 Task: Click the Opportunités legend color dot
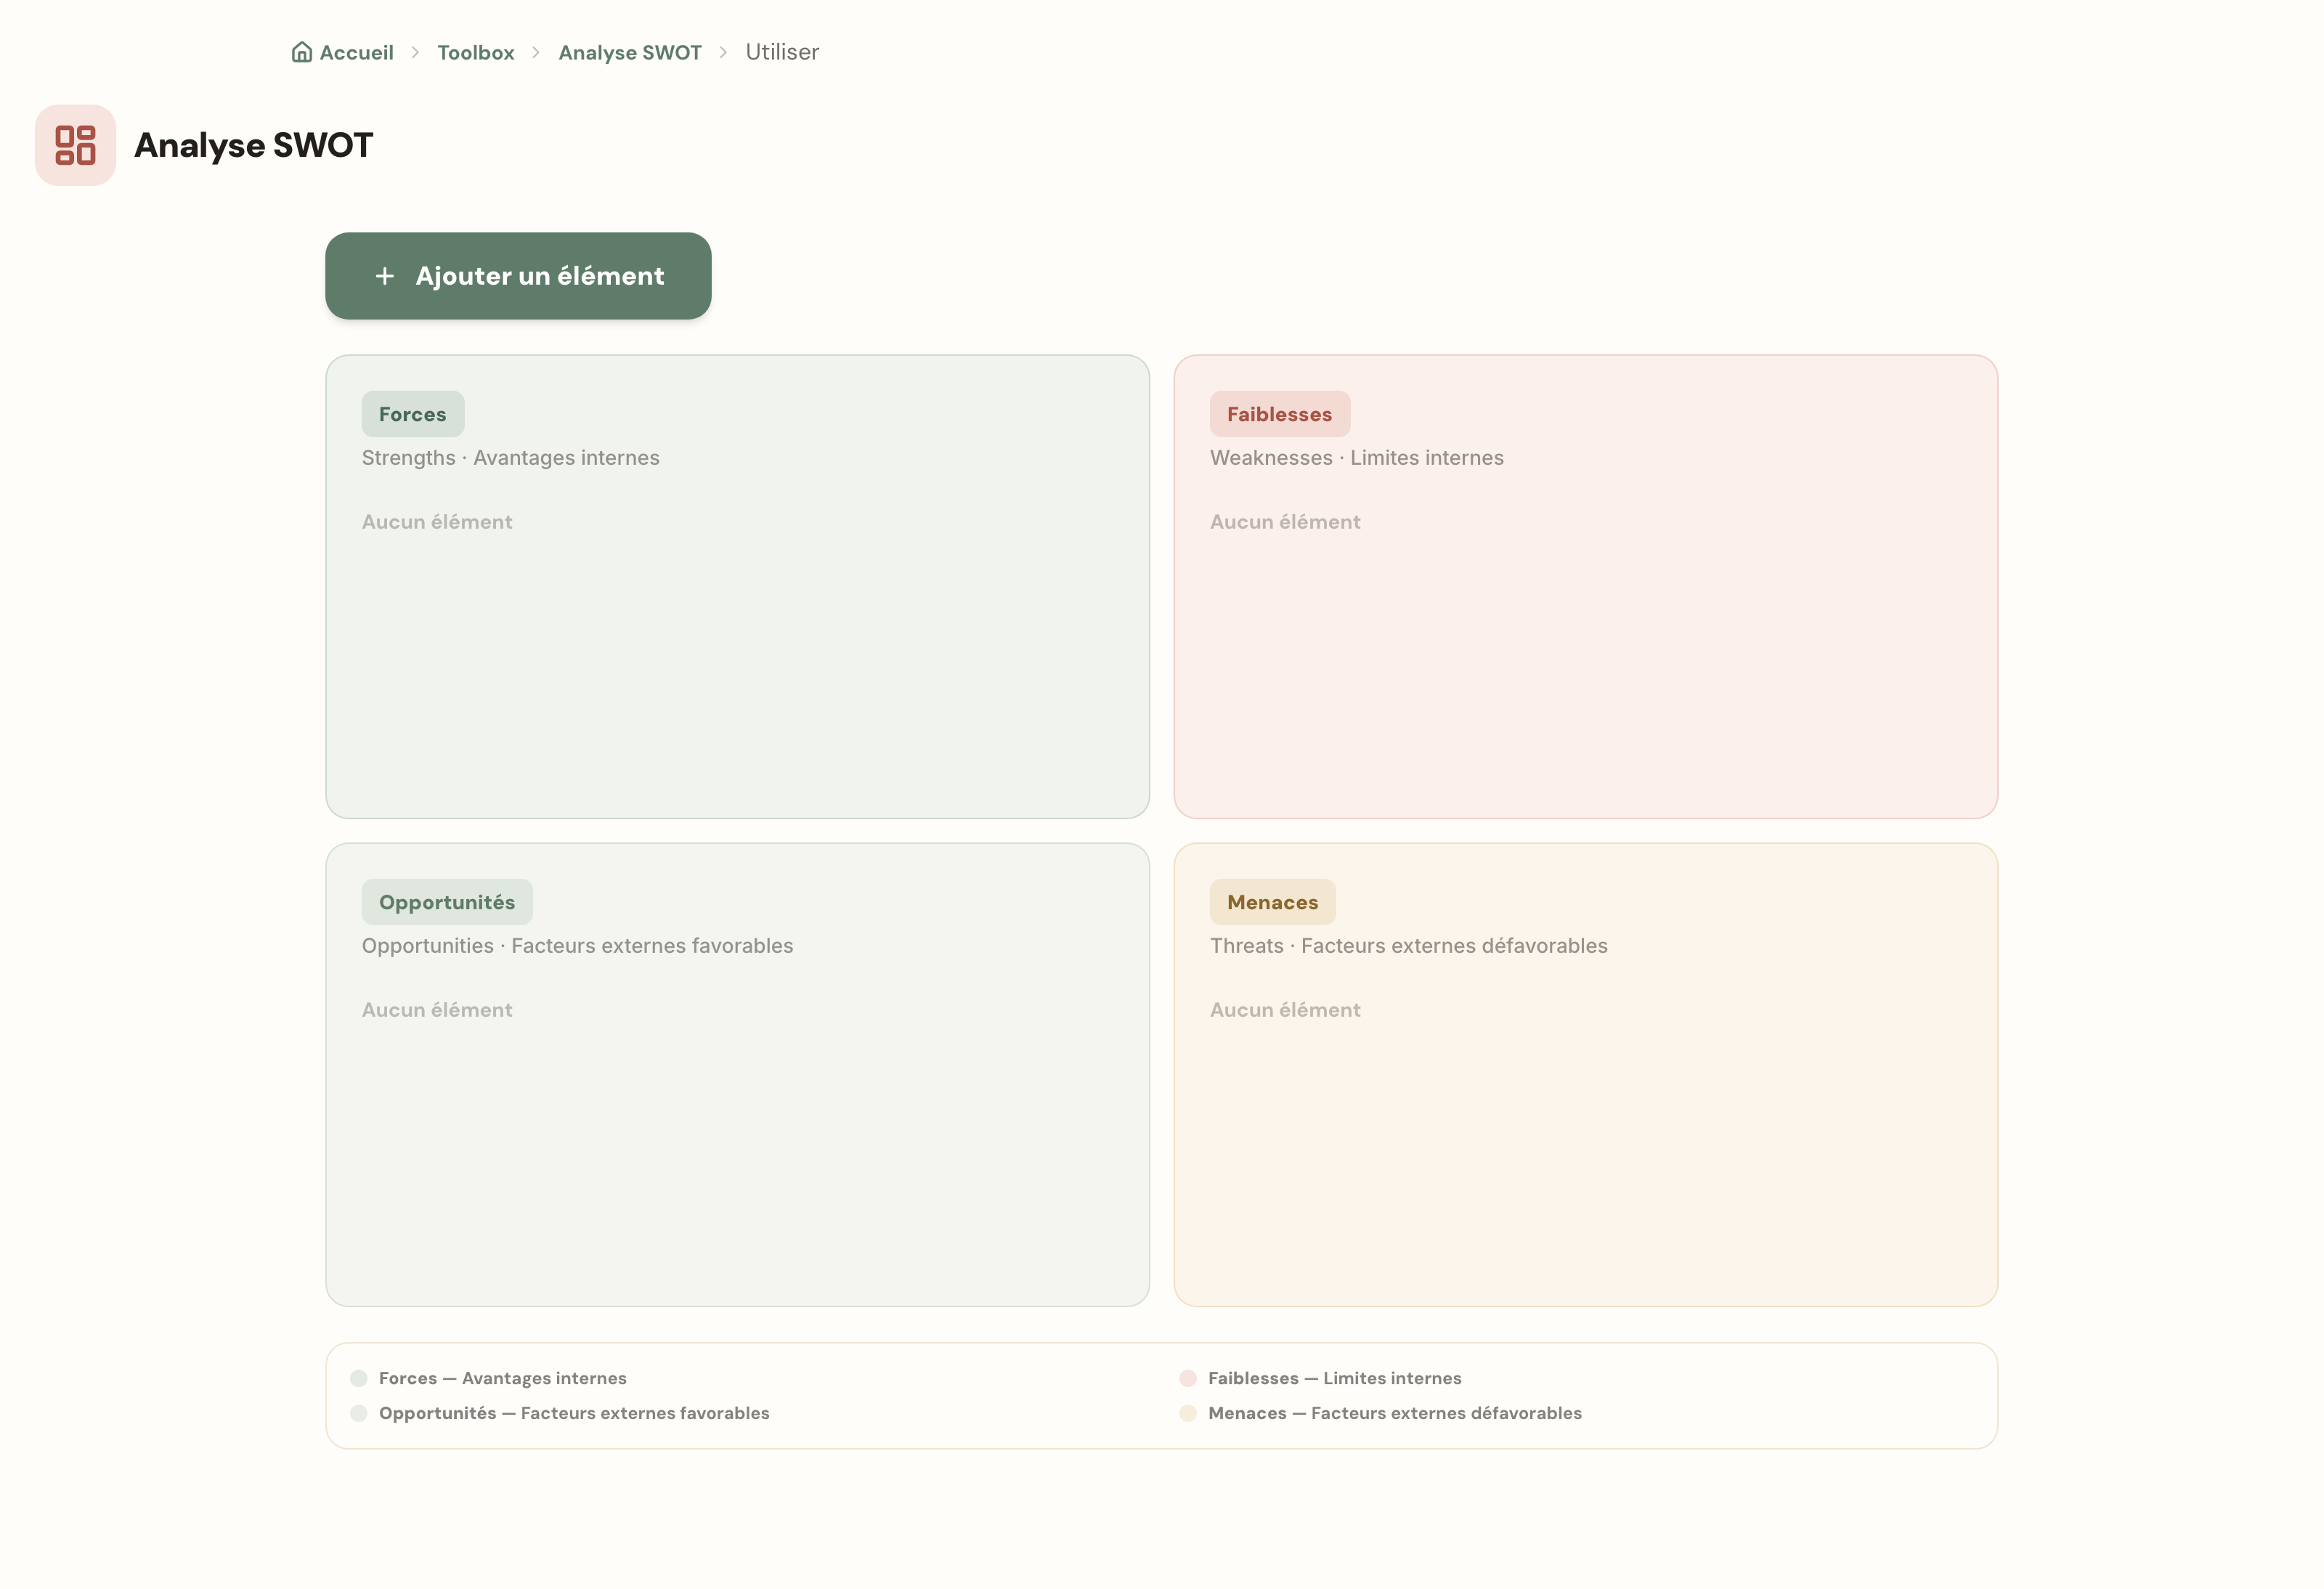[359, 1414]
